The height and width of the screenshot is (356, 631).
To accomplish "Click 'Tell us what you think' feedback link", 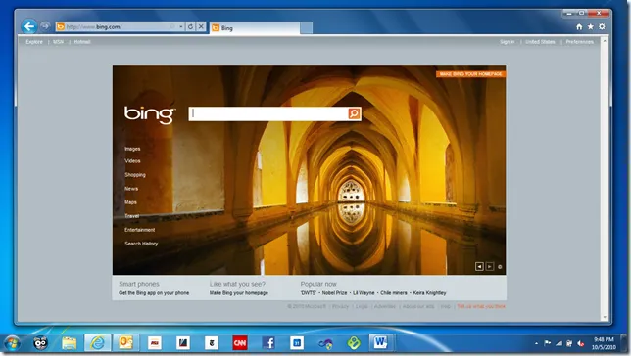I will [481, 306].
